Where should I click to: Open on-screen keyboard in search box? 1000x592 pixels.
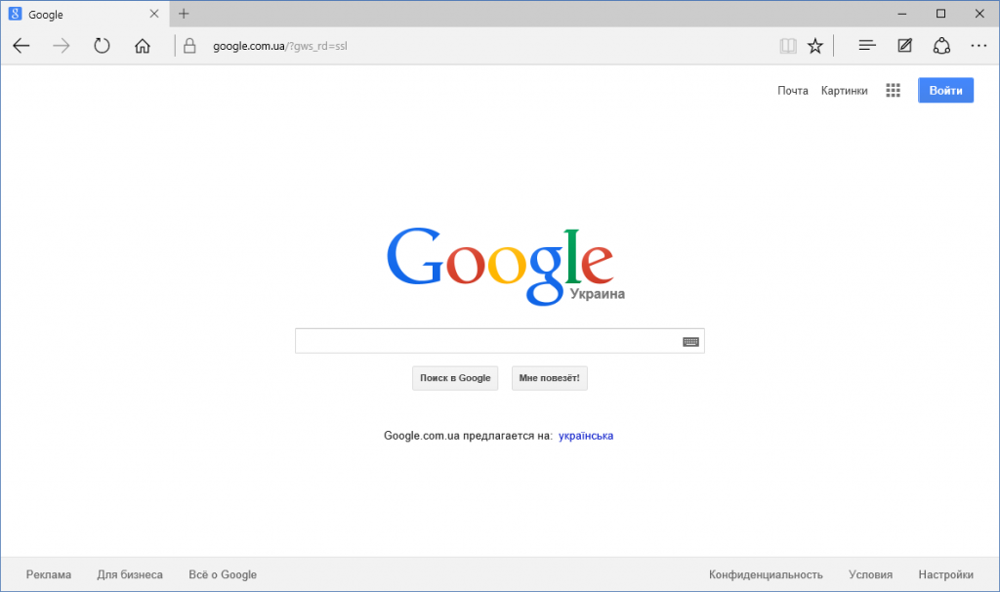pos(690,342)
